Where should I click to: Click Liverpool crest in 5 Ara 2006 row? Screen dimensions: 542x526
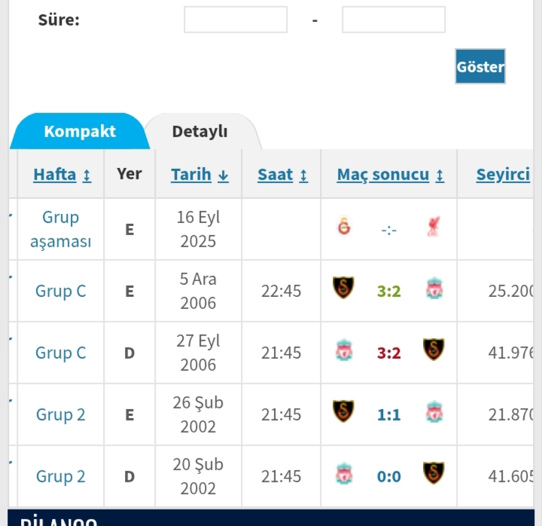pos(434,289)
